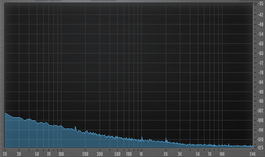265x157 pixels.
Task: Click the -96 dB scale label
Action: [261, 101]
